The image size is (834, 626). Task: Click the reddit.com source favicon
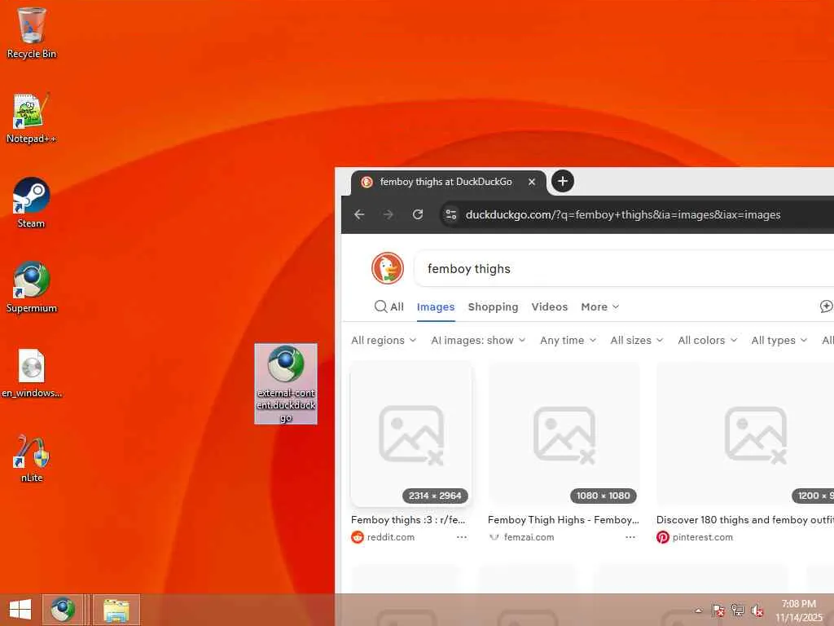(358, 537)
